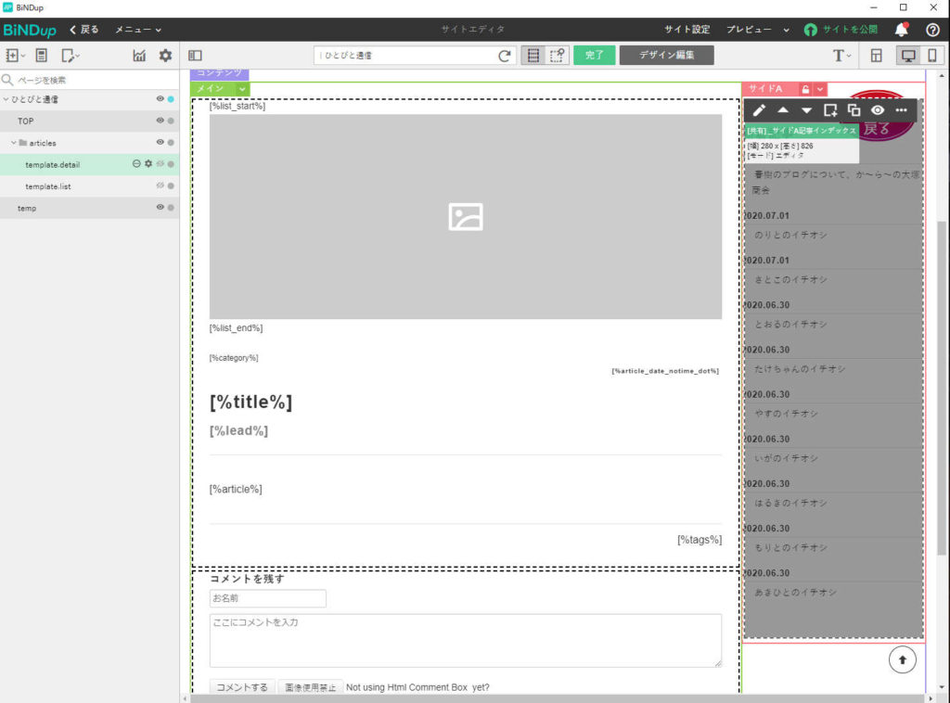Open the メイン area dropdown arrow
Screen dimensions: 950x703
[242, 89]
